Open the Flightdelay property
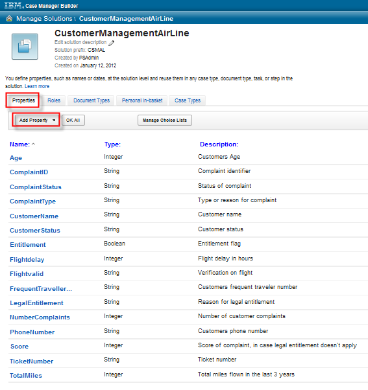 [x=27, y=260]
